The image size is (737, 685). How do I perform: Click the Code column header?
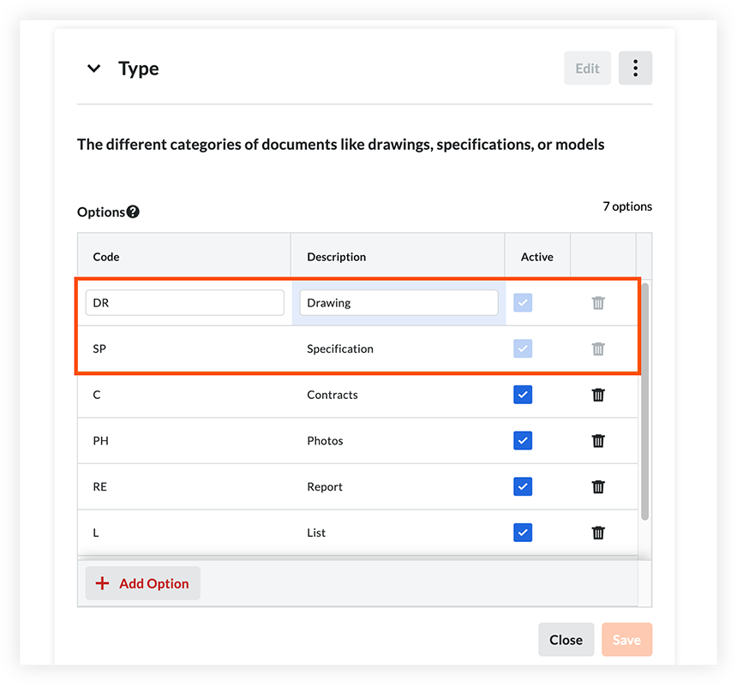pyautogui.click(x=184, y=257)
